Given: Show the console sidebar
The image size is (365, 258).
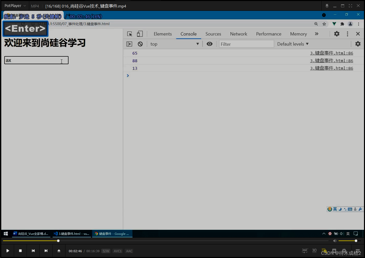Looking at the screenshot, I should tap(129, 44).
